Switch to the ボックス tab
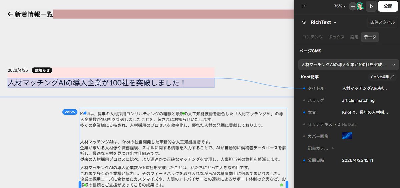The width and height of the screenshot is (400, 188). [337, 37]
